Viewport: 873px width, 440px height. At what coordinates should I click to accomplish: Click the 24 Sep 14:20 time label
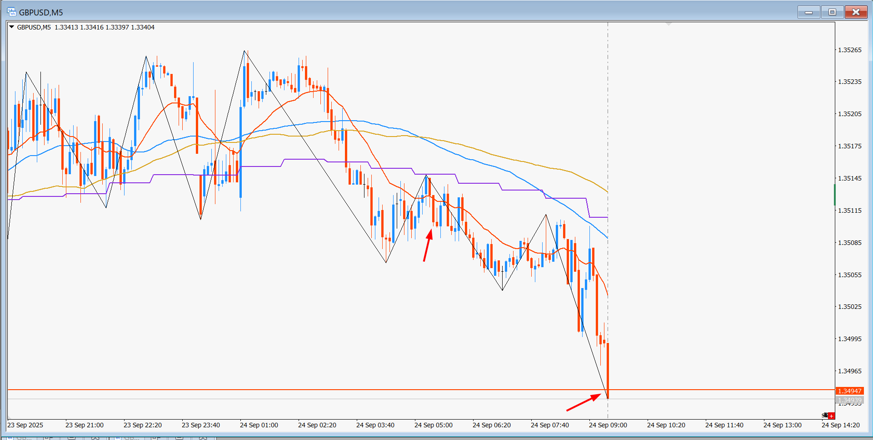point(841,425)
